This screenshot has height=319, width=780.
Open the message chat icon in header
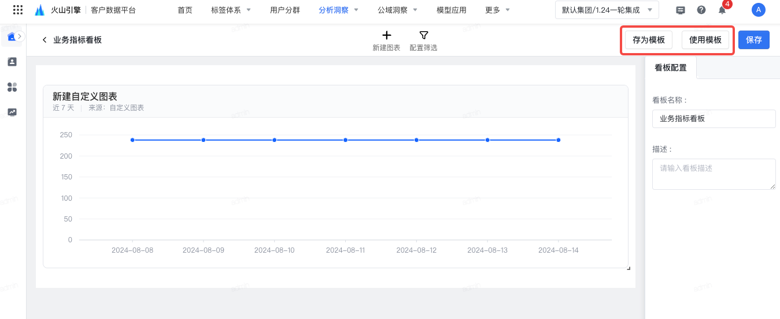coord(681,10)
